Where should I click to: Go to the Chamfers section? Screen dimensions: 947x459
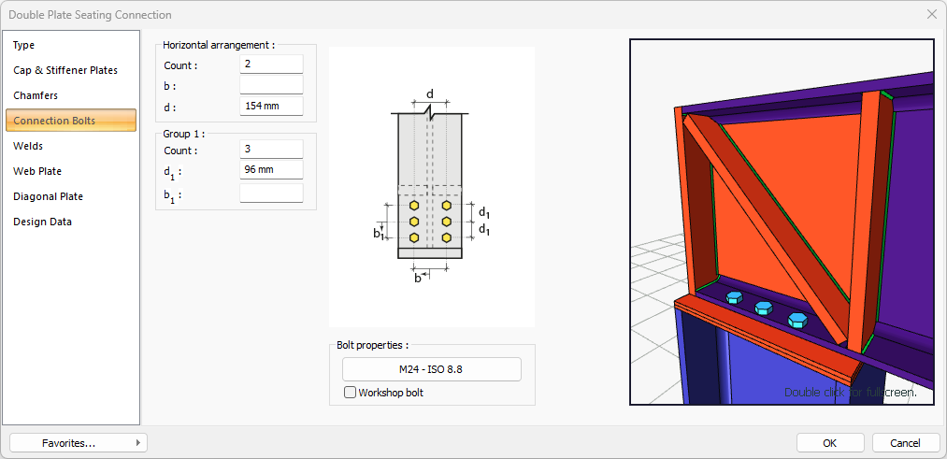point(36,95)
